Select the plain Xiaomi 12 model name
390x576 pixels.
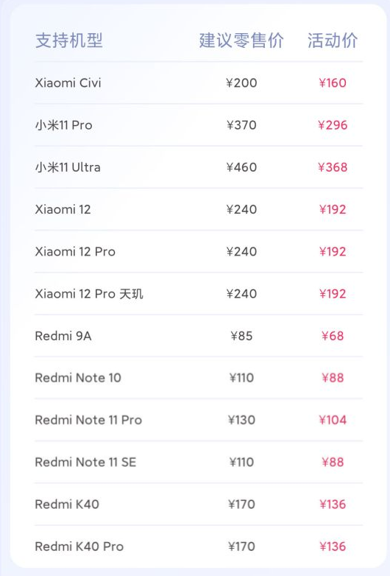coord(63,209)
